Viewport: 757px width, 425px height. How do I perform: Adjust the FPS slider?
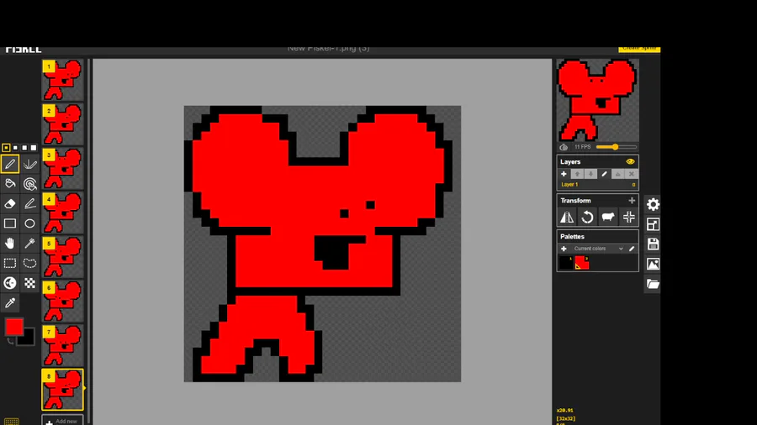coord(616,147)
